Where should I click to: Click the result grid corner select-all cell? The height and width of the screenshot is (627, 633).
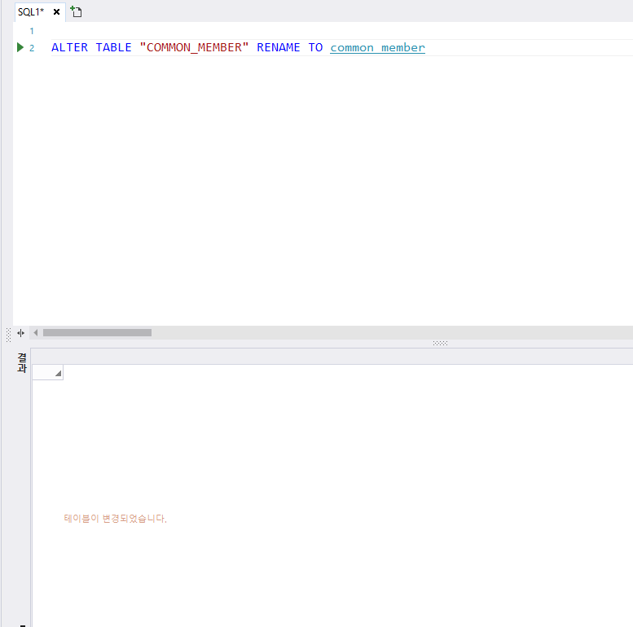click(47, 372)
